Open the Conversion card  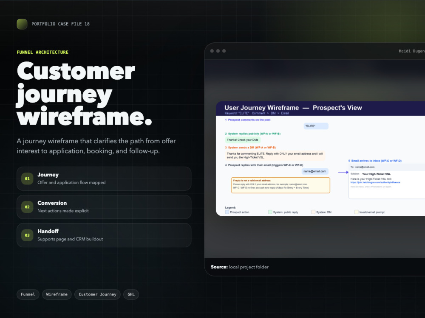click(x=104, y=207)
